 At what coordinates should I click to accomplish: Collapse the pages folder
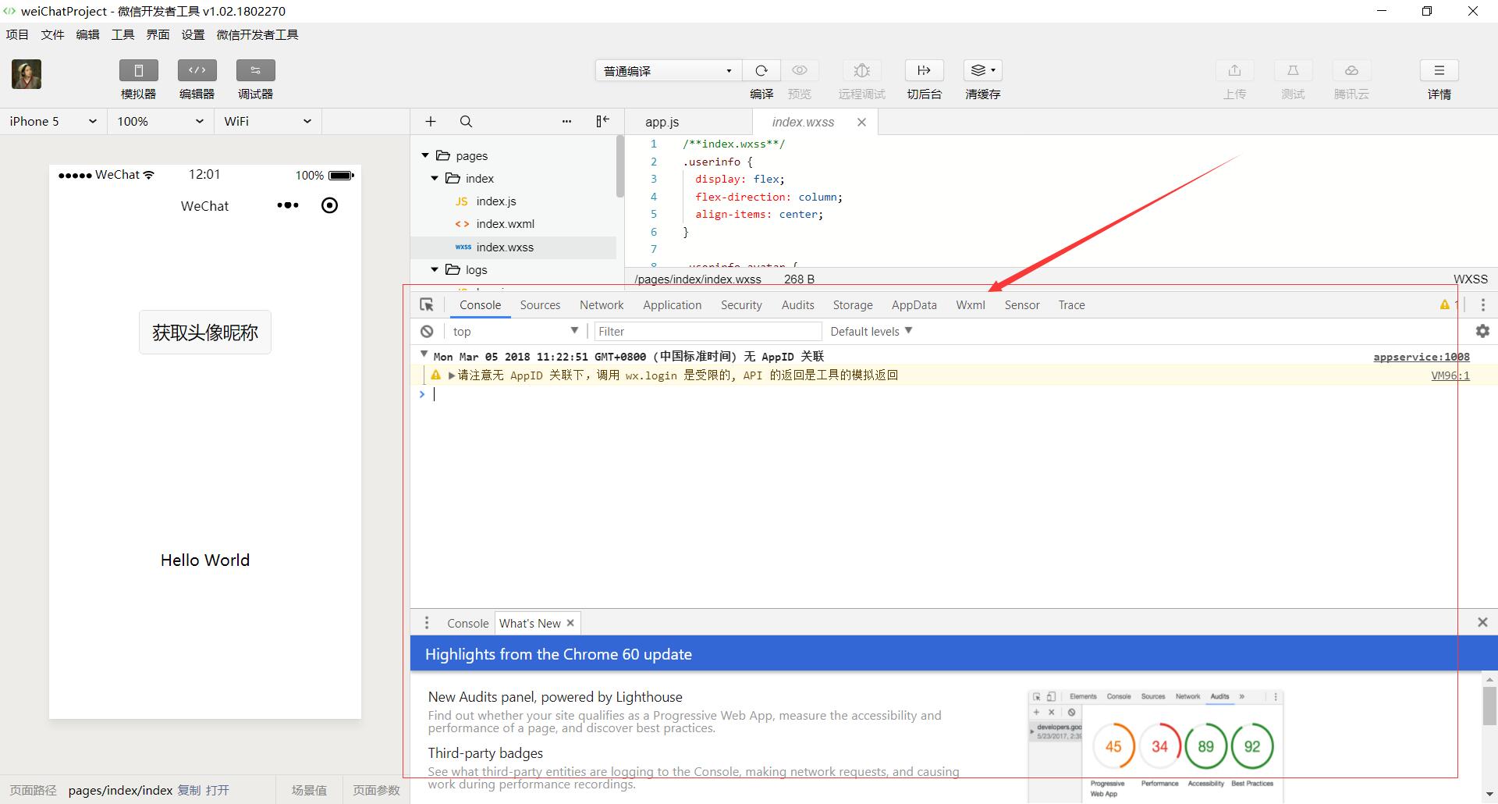425,155
